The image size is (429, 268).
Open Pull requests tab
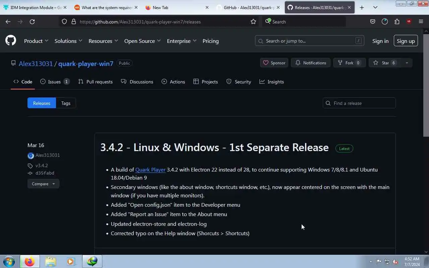coord(95,82)
